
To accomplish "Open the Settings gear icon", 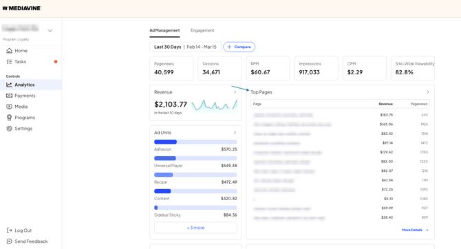I will [10, 129].
